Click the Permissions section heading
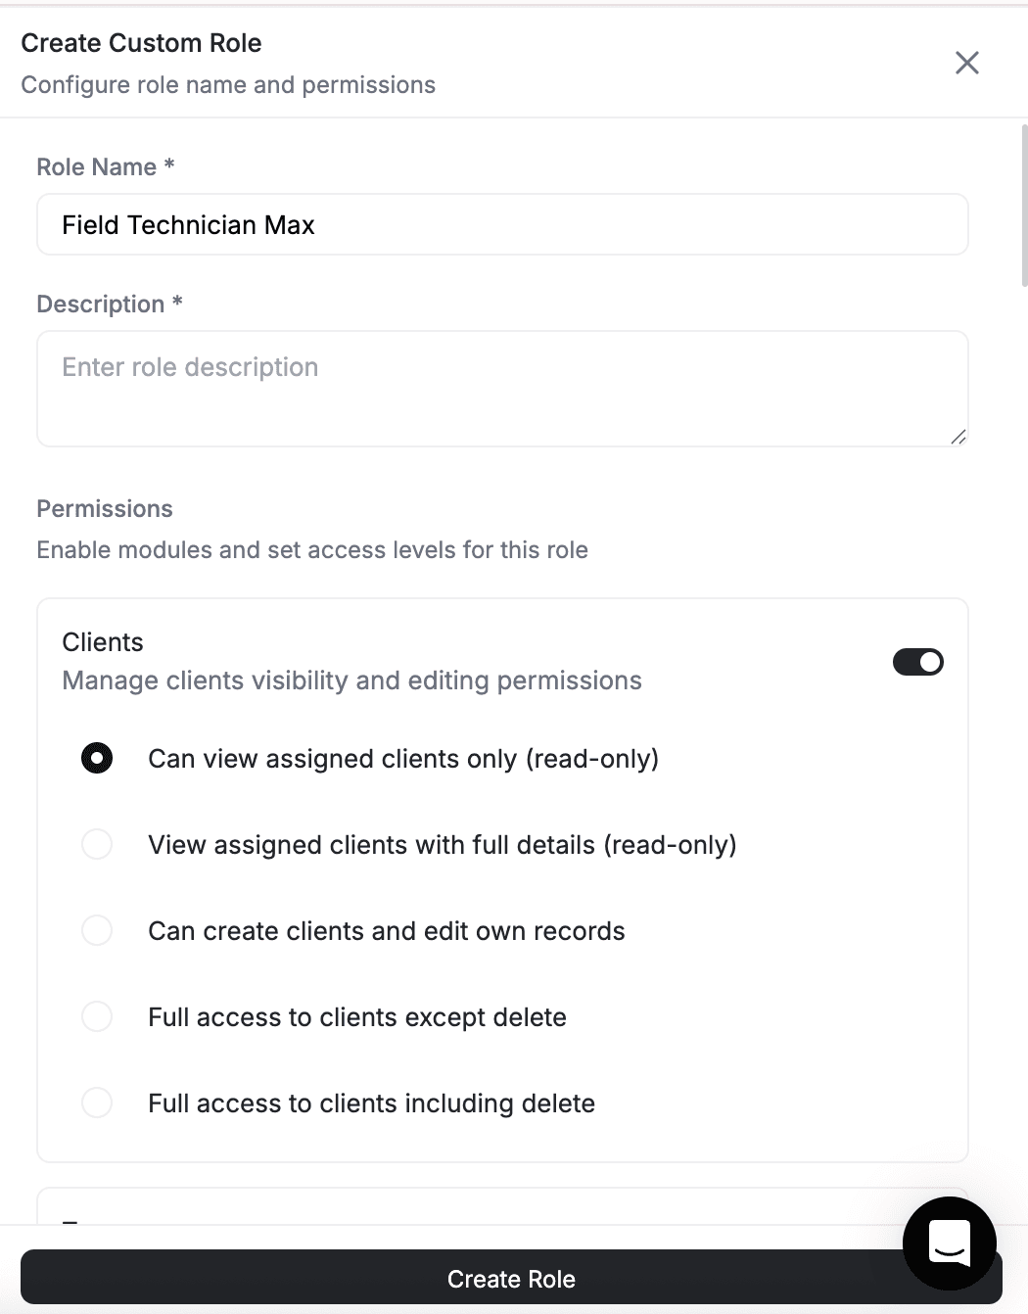1028x1314 pixels. (105, 508)
